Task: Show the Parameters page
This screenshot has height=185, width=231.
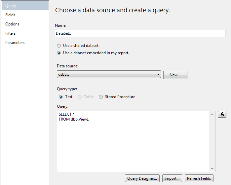Action: point(15,43)
